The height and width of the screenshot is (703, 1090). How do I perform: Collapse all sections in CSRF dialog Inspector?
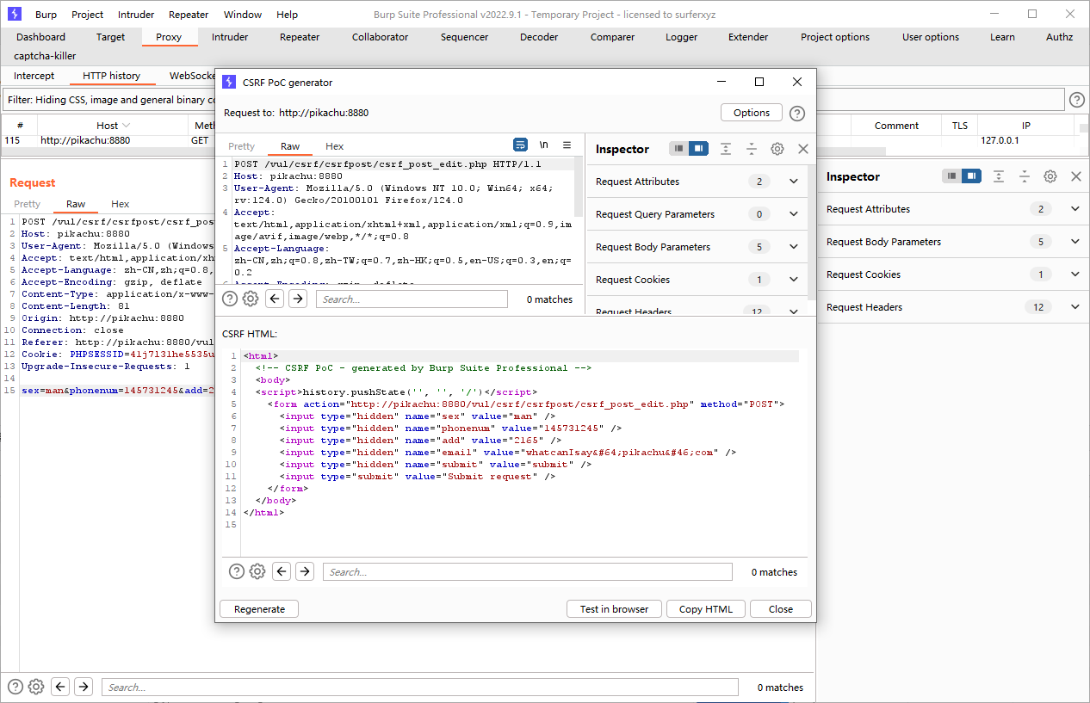pos(752,149)
